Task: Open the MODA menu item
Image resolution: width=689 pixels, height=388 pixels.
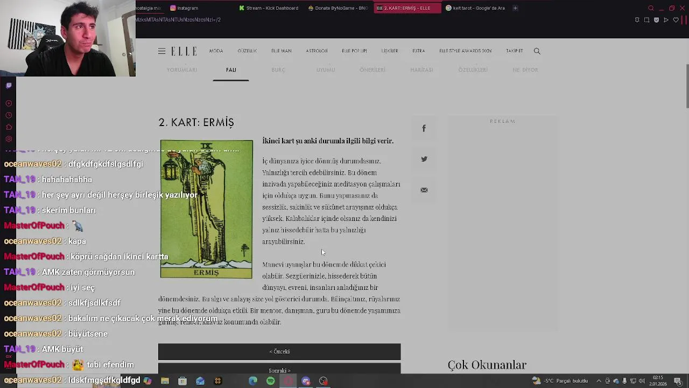Action: pyautogui.click(x=216, y=51)
